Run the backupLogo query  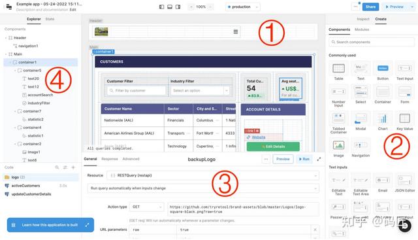[304, 159]
